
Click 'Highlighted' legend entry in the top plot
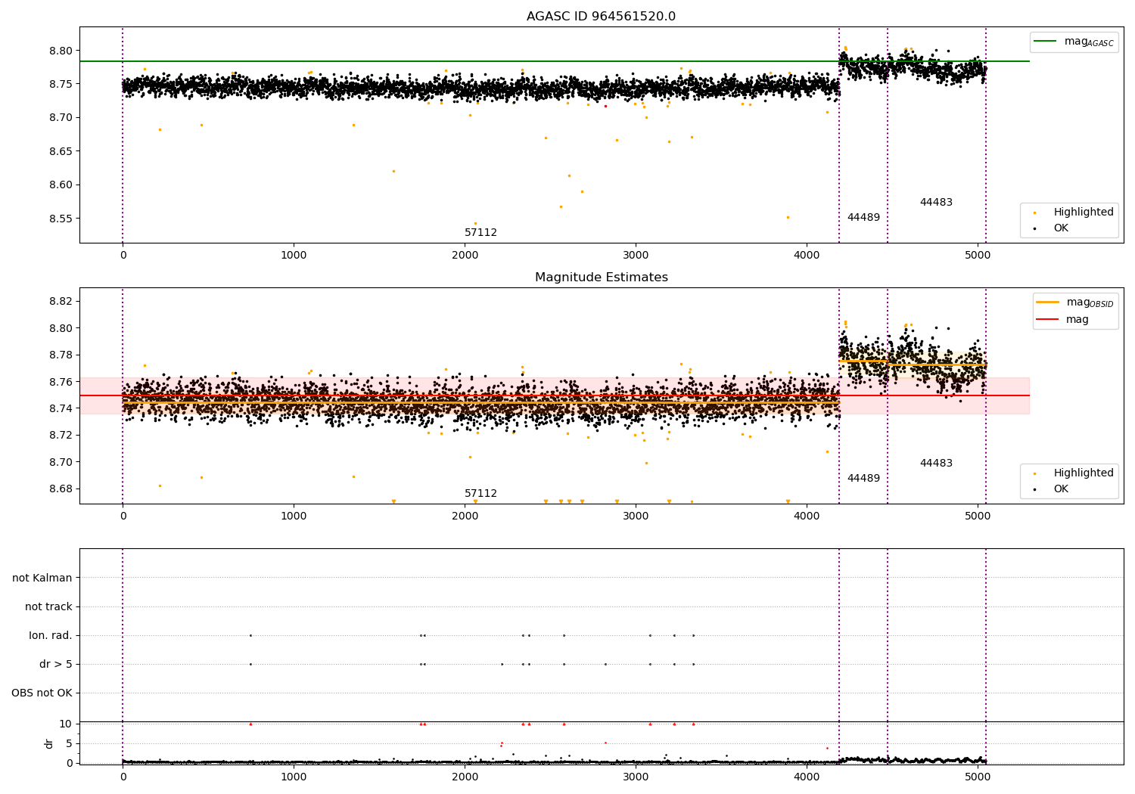(x=1069, y=212)
